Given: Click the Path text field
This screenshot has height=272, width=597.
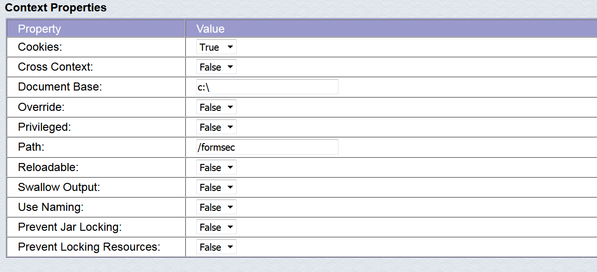Looking at the screenshot, I should (267, 147).
